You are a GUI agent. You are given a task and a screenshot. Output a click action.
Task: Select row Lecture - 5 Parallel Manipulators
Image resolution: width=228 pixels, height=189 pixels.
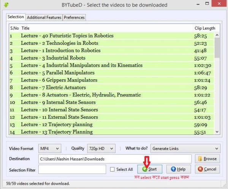[x=111, y=73]
